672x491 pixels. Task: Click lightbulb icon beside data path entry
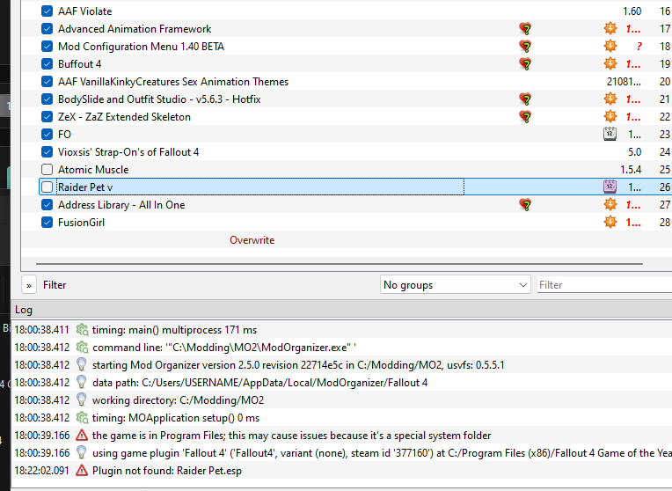pos(82,382)
